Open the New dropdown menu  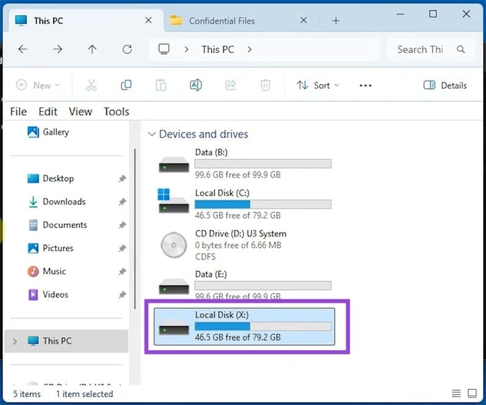tap(38, 85)
